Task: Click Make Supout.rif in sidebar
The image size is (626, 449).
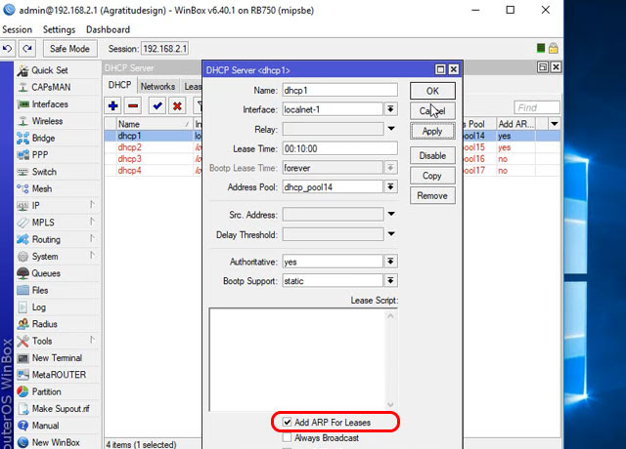Action: pyautogui.click(x=61, y=408)
